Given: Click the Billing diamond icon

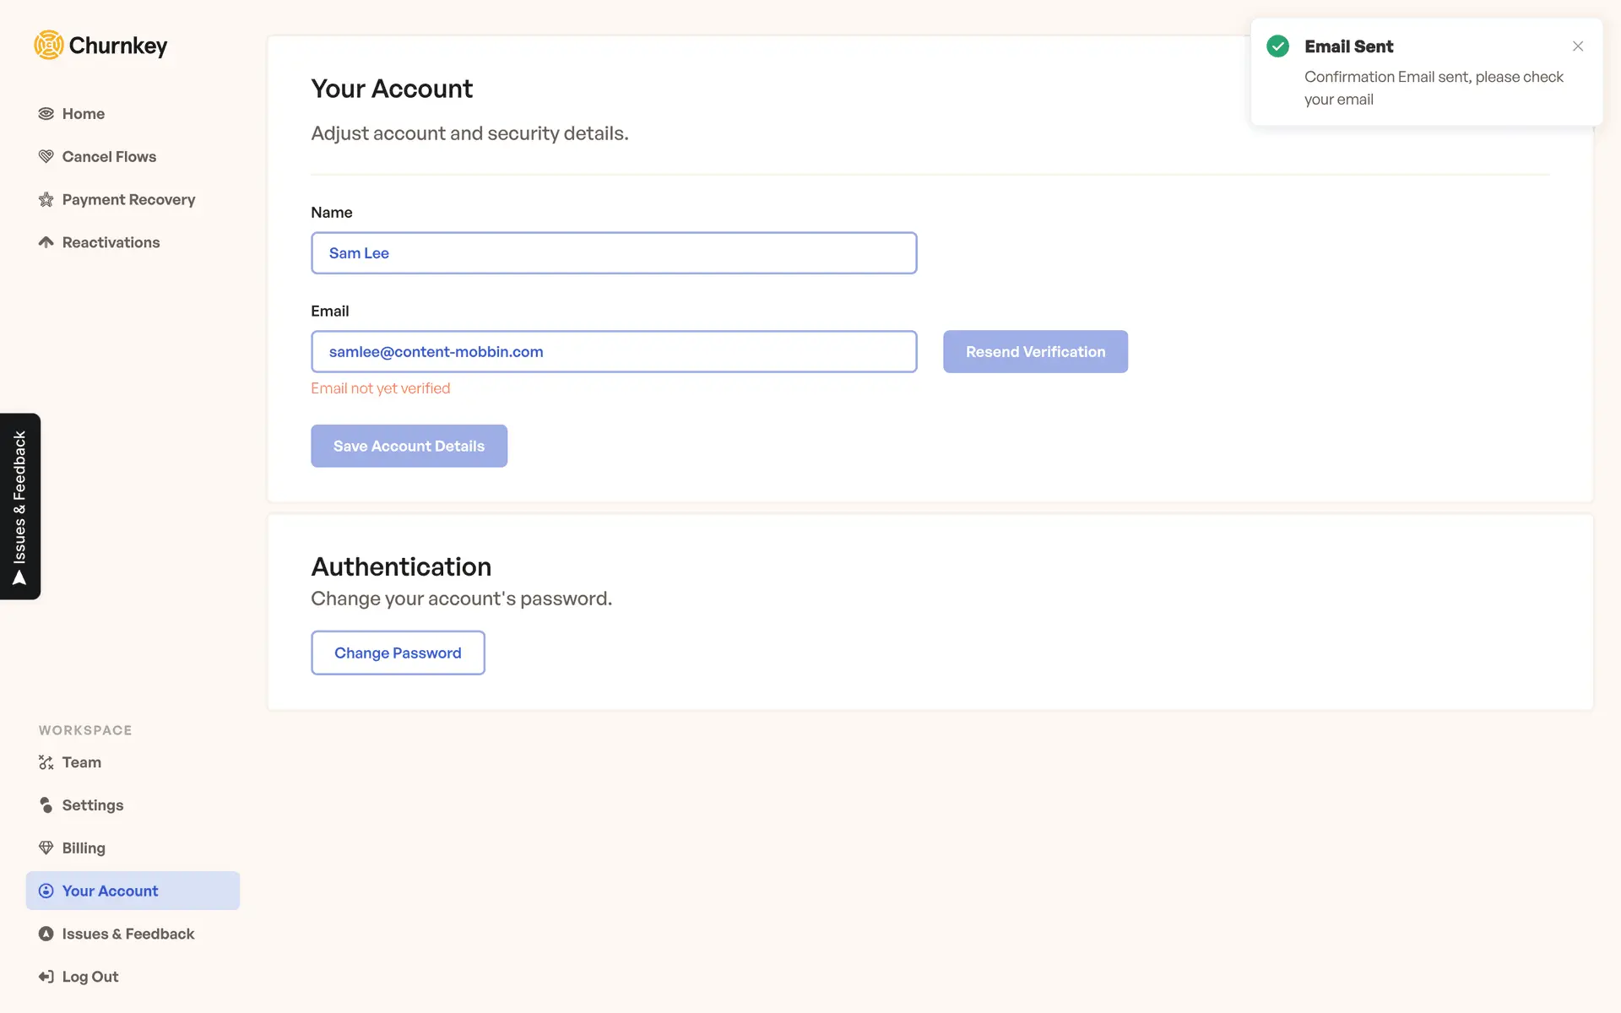Looking at the screenshot, I should coord(46,848).
